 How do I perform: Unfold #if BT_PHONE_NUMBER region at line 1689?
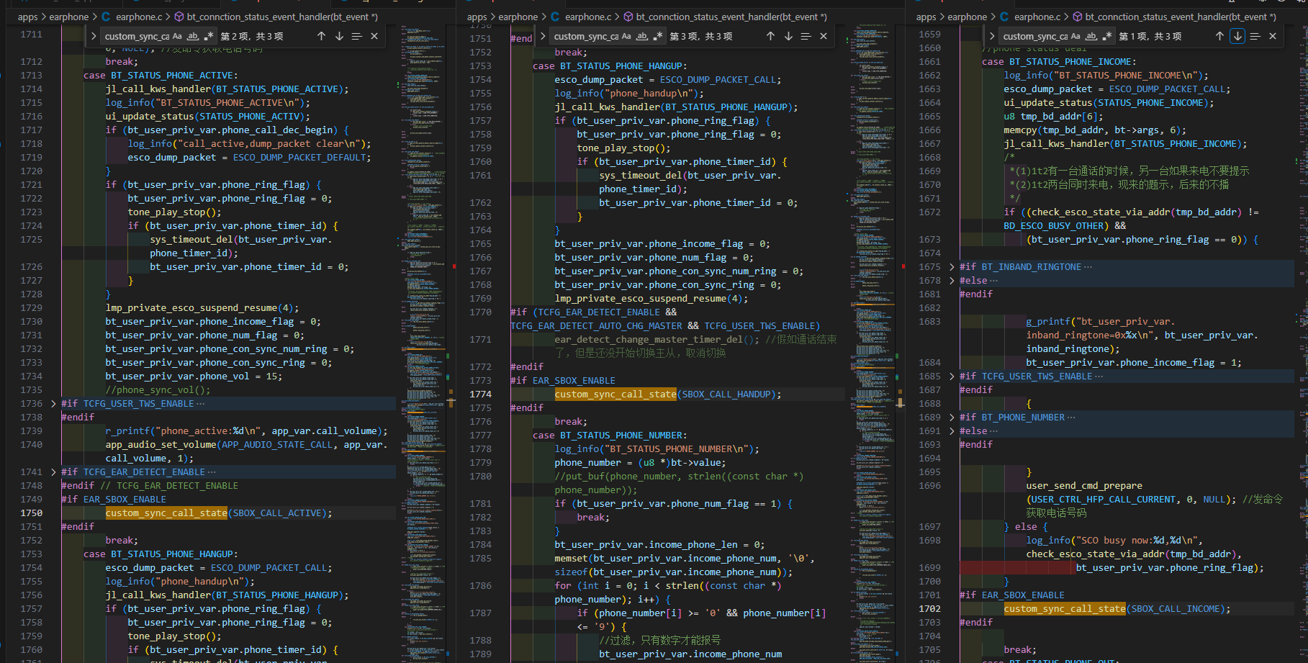(952, 418)
